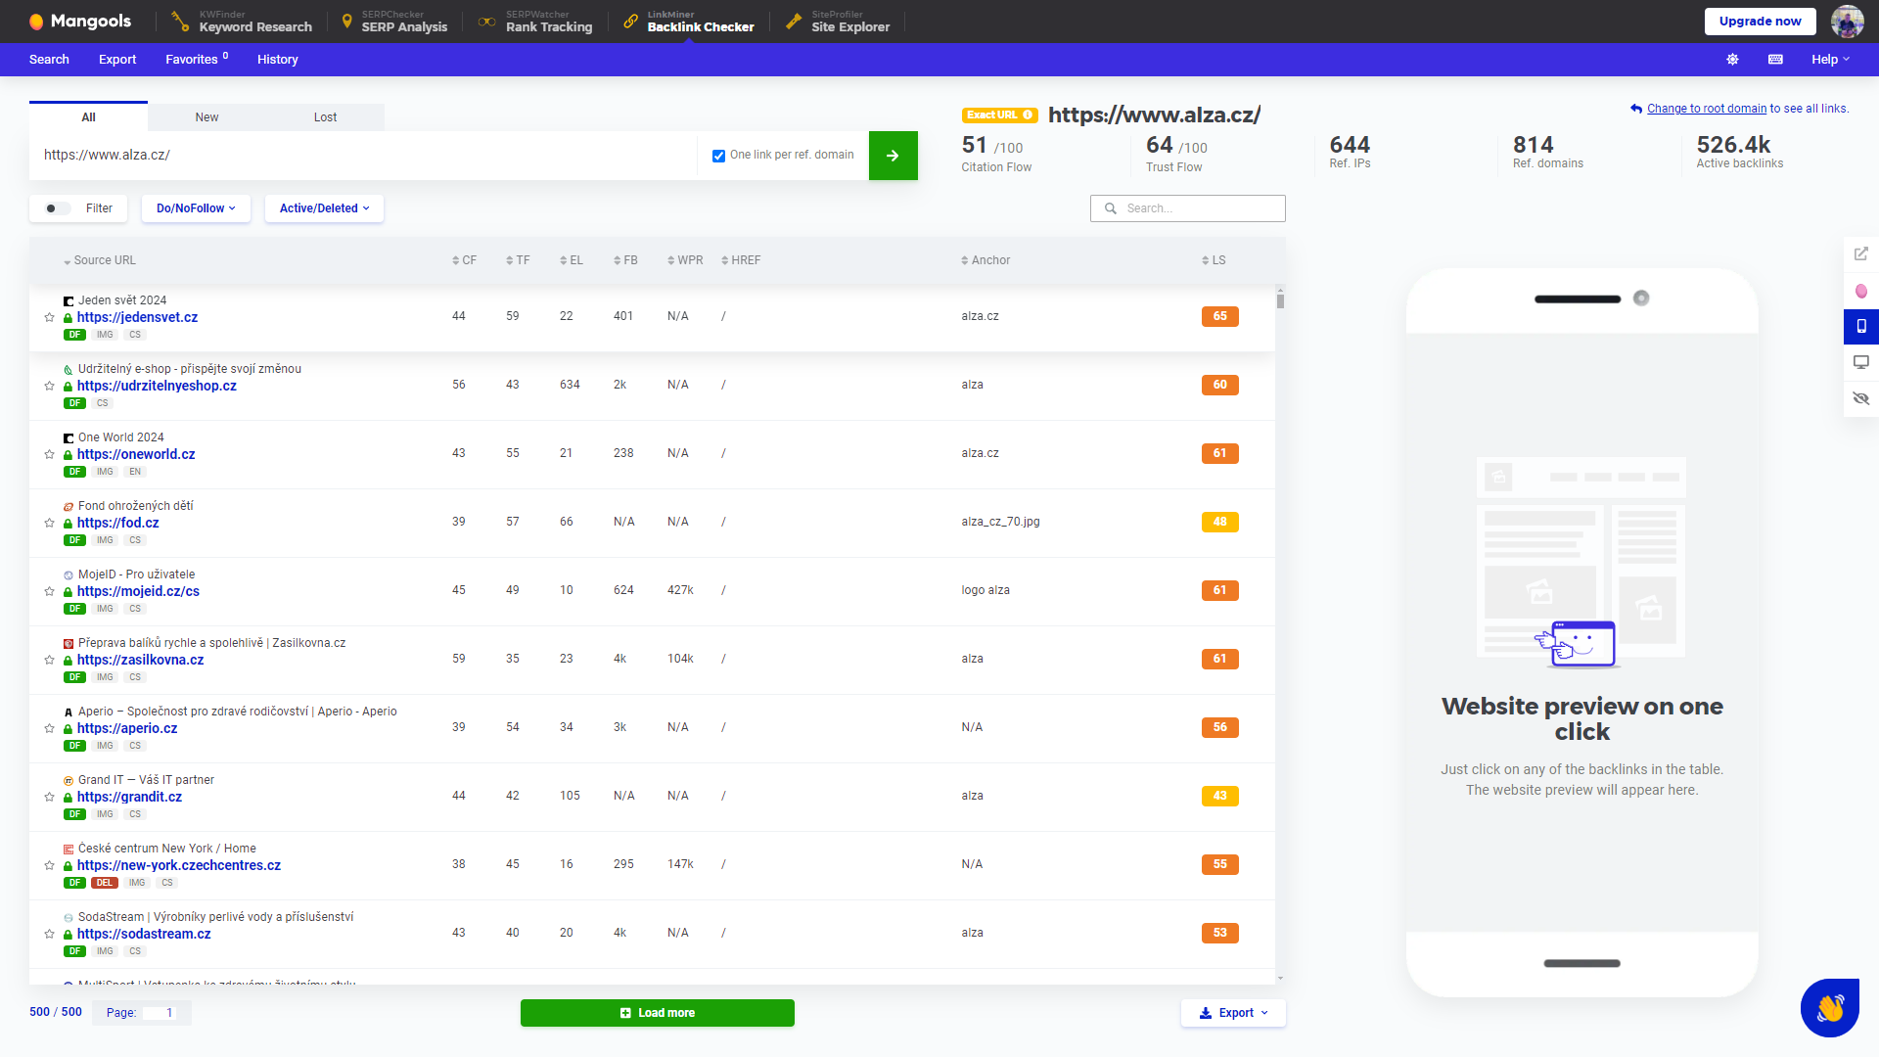
Task: Sort table by Anchor column
Action: (985, 260)
